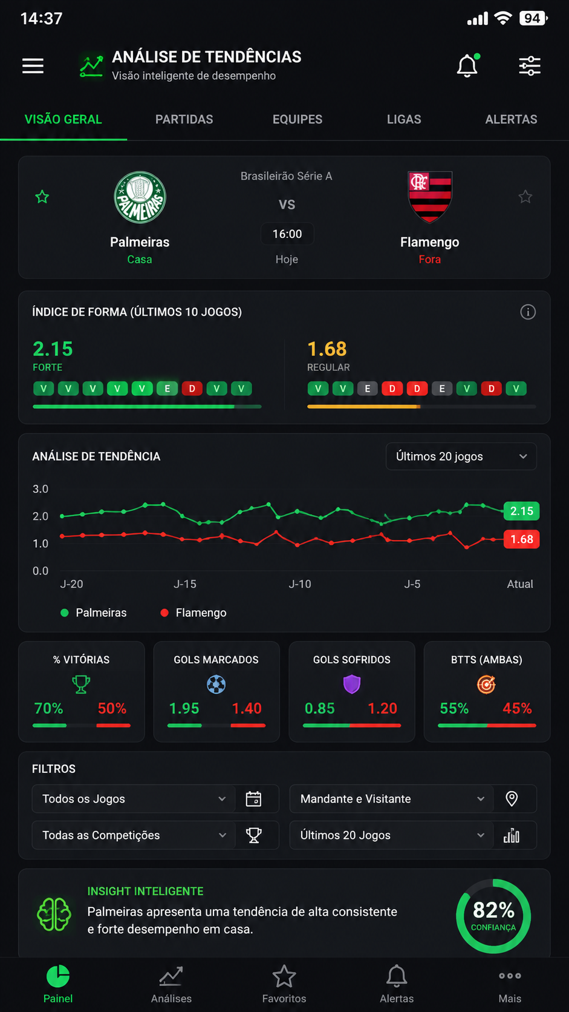Switch to the Equipes tab

(x=298, y=119)
